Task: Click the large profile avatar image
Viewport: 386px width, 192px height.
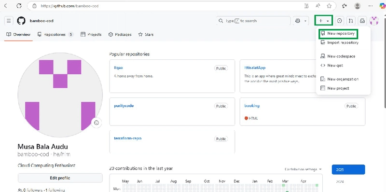Action: point(60,95)
